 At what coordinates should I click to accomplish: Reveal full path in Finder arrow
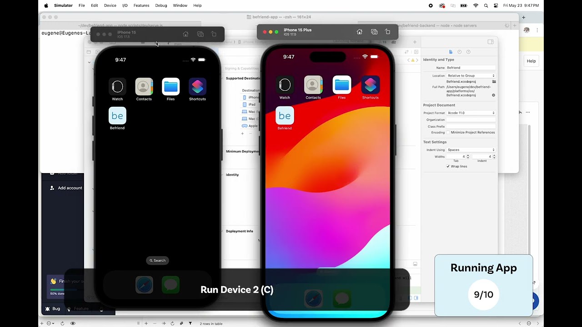click(494, 95)
